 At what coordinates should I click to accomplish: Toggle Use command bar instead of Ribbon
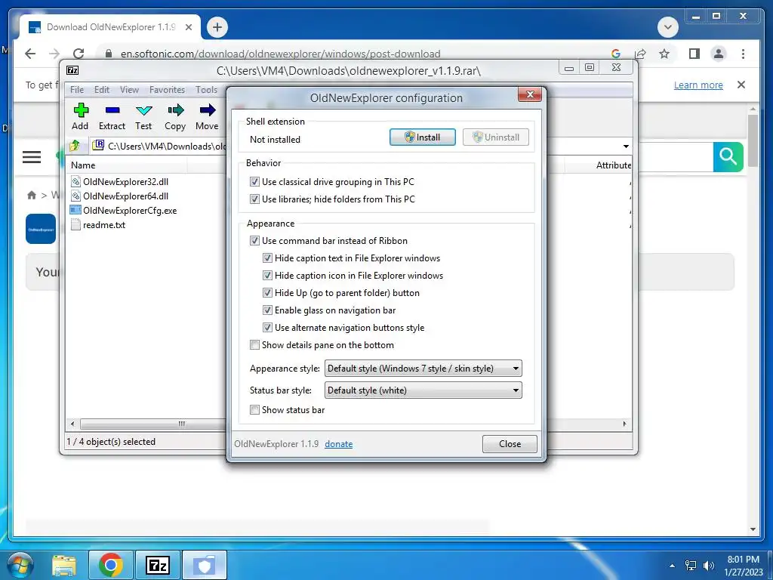[x=254, y=241]
